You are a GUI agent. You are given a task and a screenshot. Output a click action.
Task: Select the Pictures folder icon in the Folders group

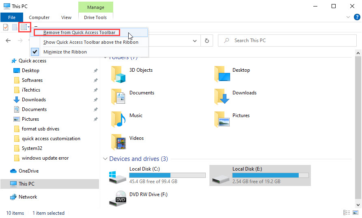coord(222,120)
